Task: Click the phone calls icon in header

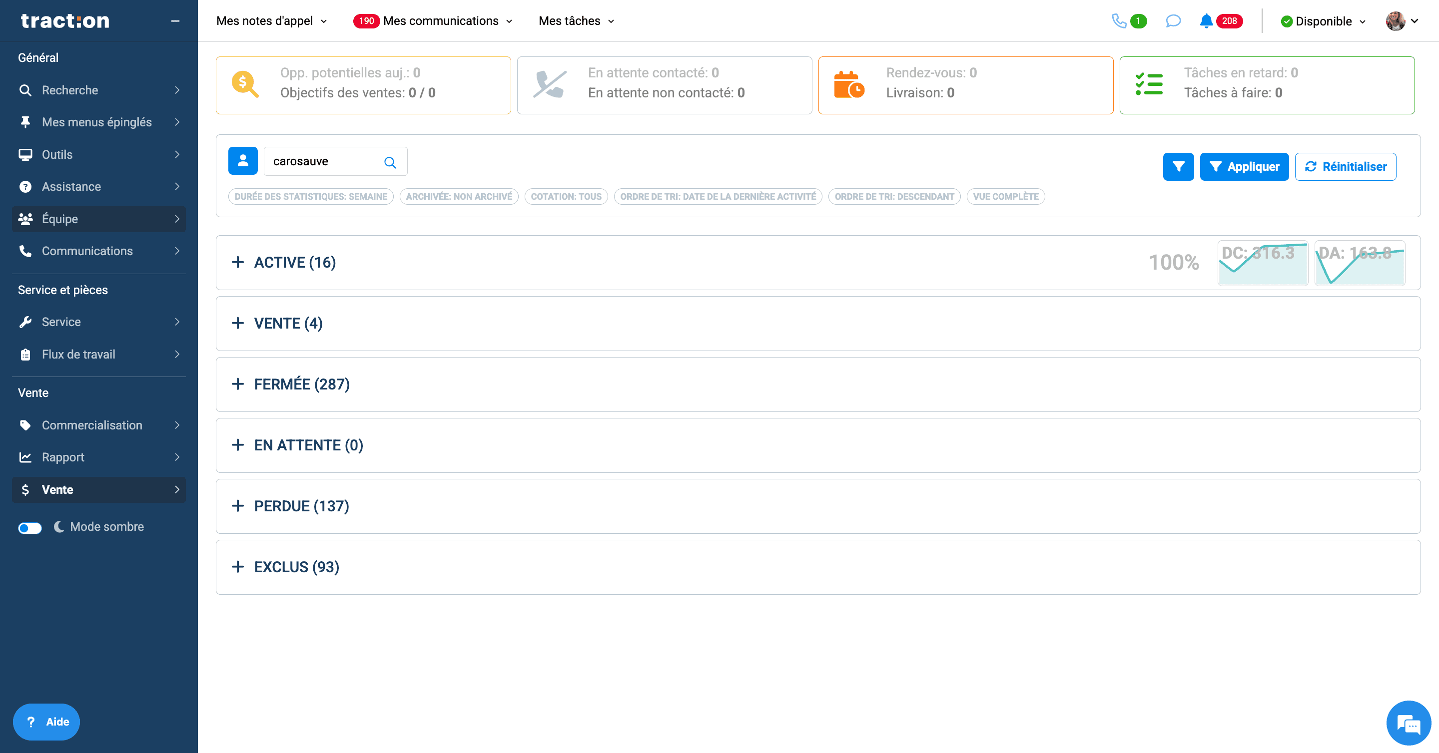Action: (x=1119, y=21)
